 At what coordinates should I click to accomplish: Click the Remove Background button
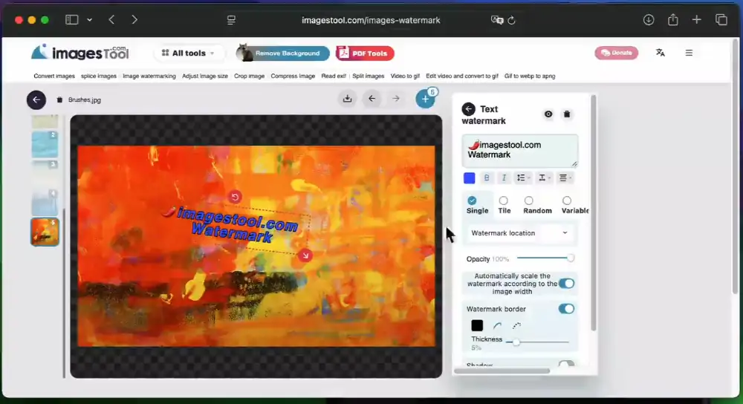tap(282, 53)
